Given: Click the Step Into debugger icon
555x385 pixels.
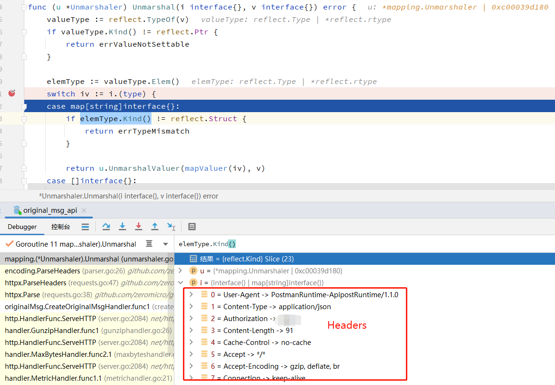Looking at the screenshot, I should [123, 226].
